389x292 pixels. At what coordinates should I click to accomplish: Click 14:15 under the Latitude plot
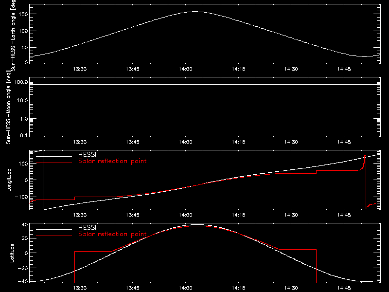click(x=238, y=288)
